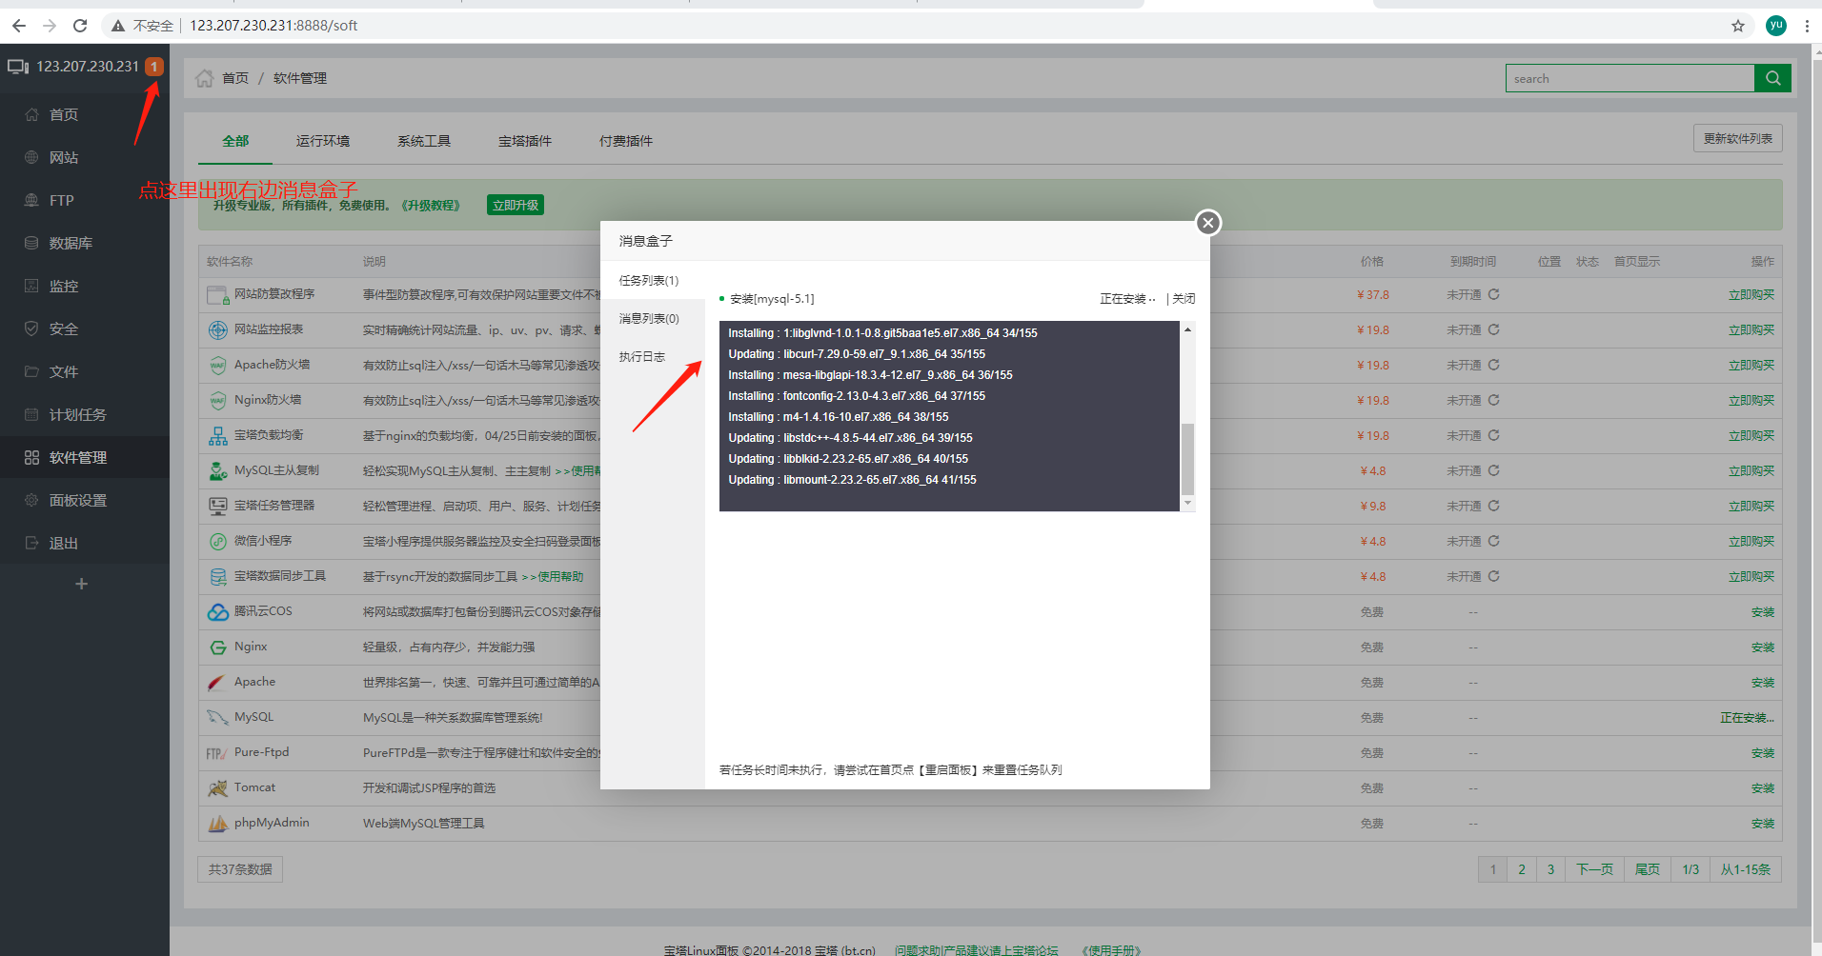Open the 《升级教程》 link

(x=431, y=206)
